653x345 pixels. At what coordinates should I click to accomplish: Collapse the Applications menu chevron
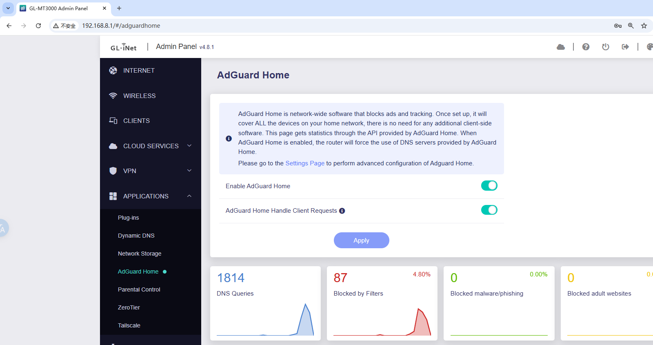pyautogui.click(x=189, y=196)
